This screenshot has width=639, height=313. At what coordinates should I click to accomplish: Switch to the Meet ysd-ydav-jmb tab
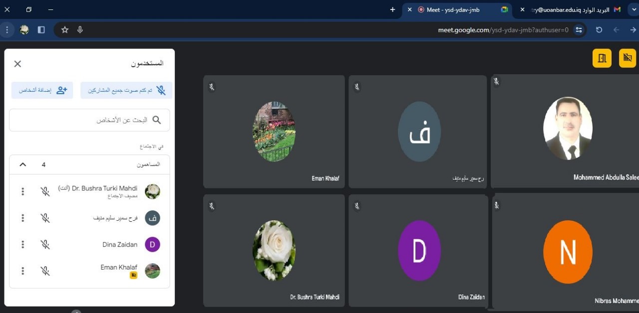point(457,9)
